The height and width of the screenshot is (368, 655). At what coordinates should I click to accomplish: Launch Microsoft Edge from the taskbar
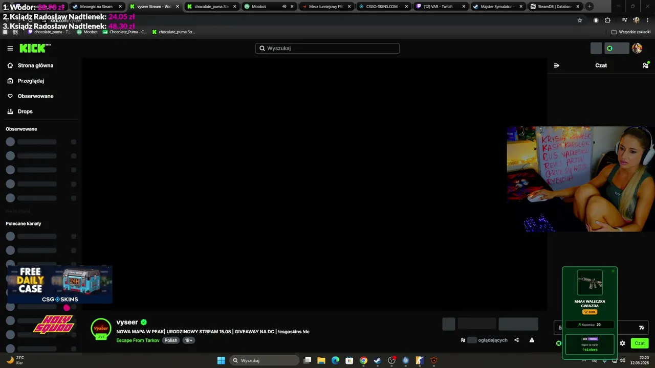click(335, 360)
